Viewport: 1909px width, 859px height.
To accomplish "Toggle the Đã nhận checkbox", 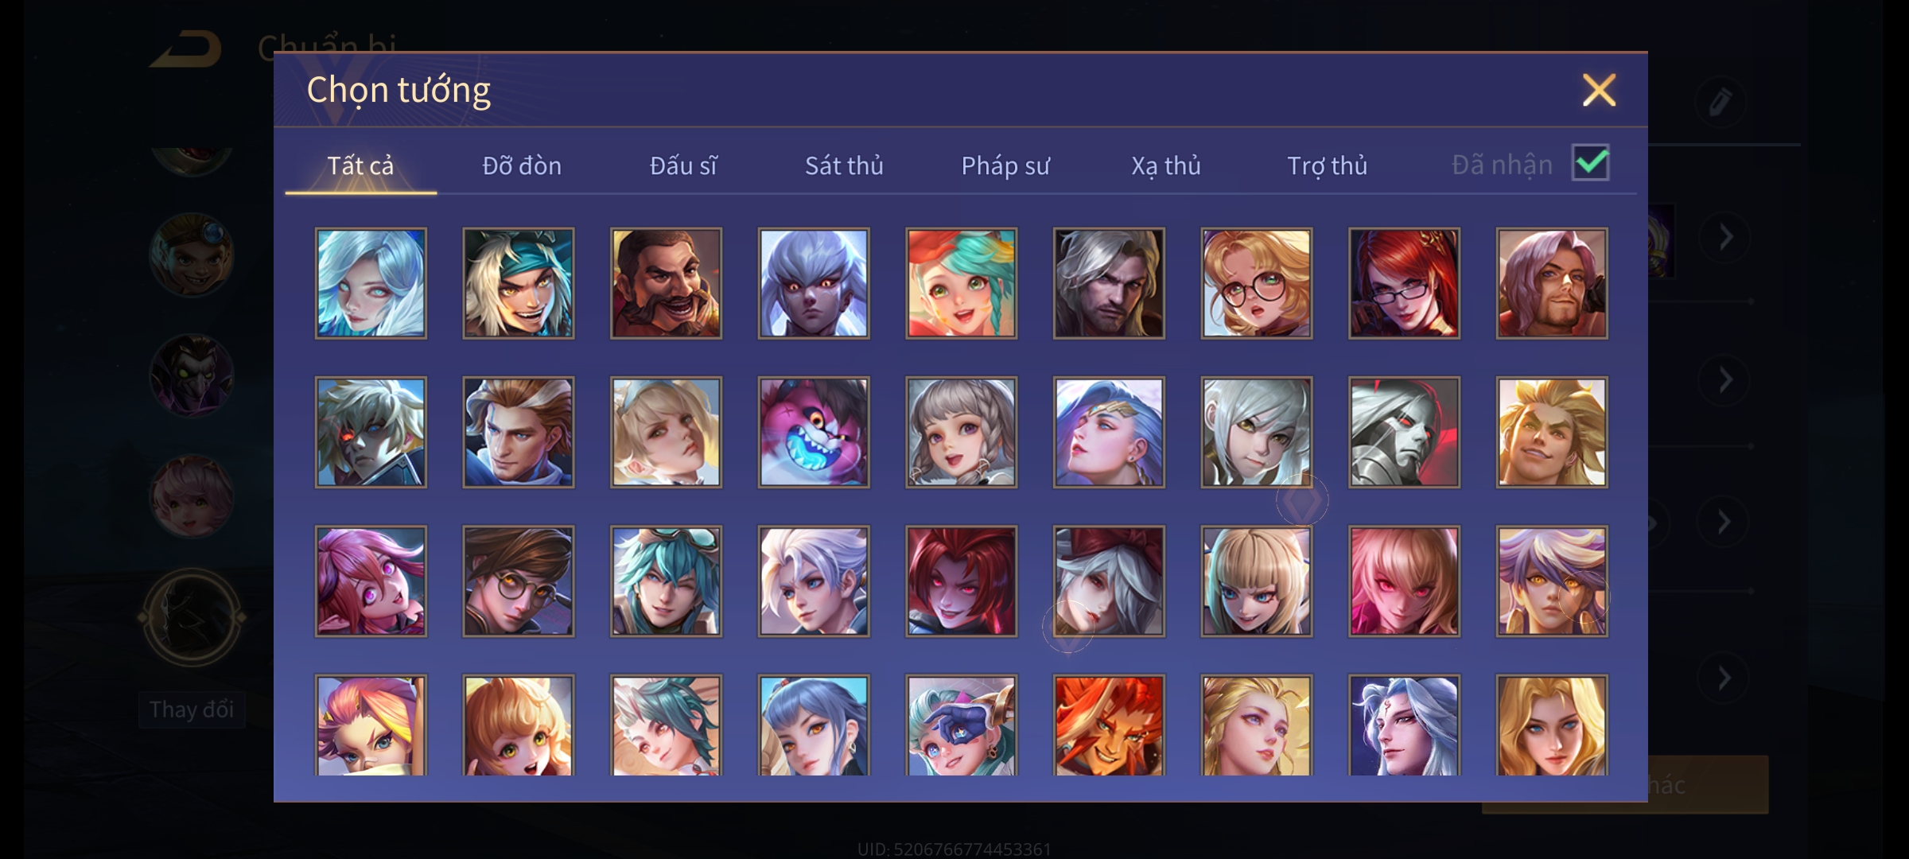I will [x=1591, y=163].
